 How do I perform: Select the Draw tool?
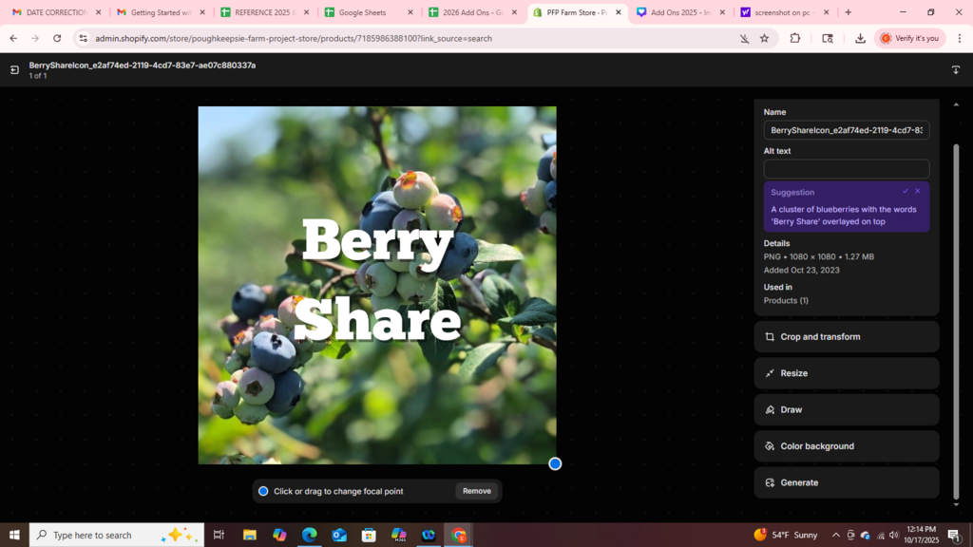(847, 410)
